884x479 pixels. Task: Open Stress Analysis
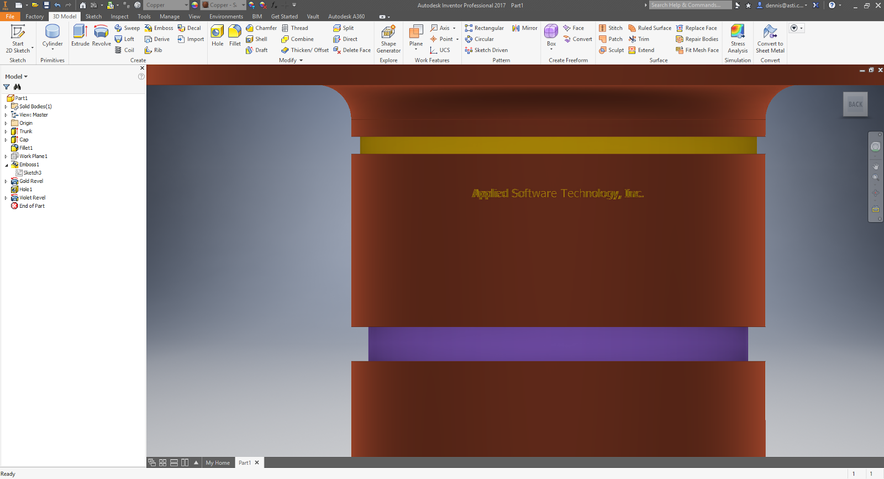point(738,39)
